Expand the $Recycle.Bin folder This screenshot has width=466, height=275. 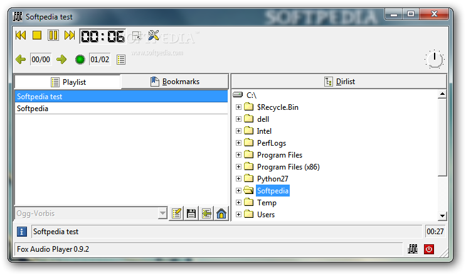point(238,107)
